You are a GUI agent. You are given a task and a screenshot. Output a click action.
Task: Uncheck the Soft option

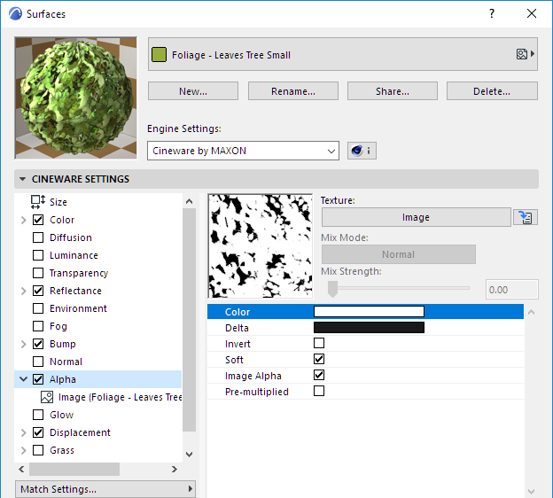pyautogui.click(x=319, y=359)
